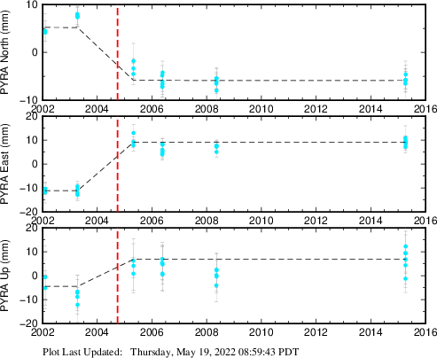The width and height of the screenshot is (437, 358).
Task: Click the 2005 data cluster in East plot
Action: pyautogui.click(x=134, y=139)
